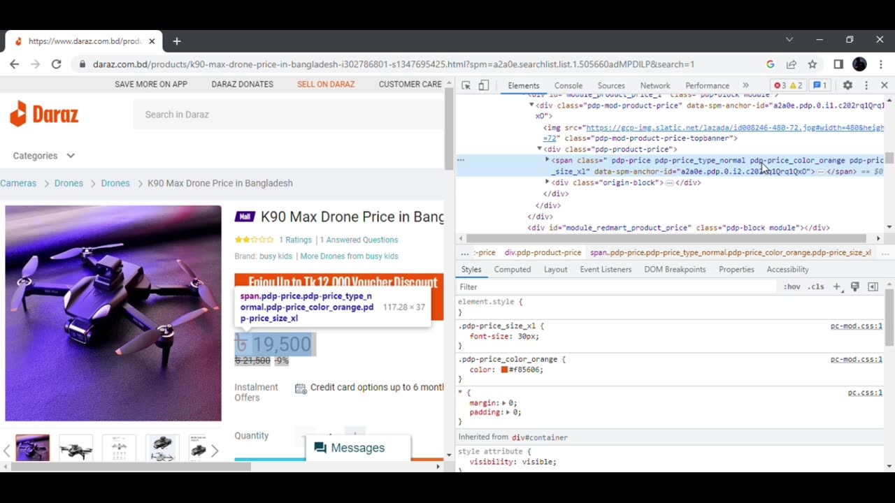Open the Event Listeners tab
Viewport: 895px width, 503px height.
606,269
